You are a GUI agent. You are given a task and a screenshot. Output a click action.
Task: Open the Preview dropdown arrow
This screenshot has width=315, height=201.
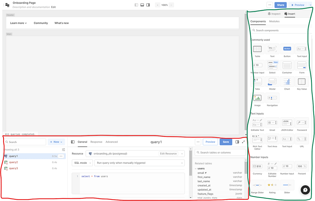pyautogui.click(x=310, y=5)
